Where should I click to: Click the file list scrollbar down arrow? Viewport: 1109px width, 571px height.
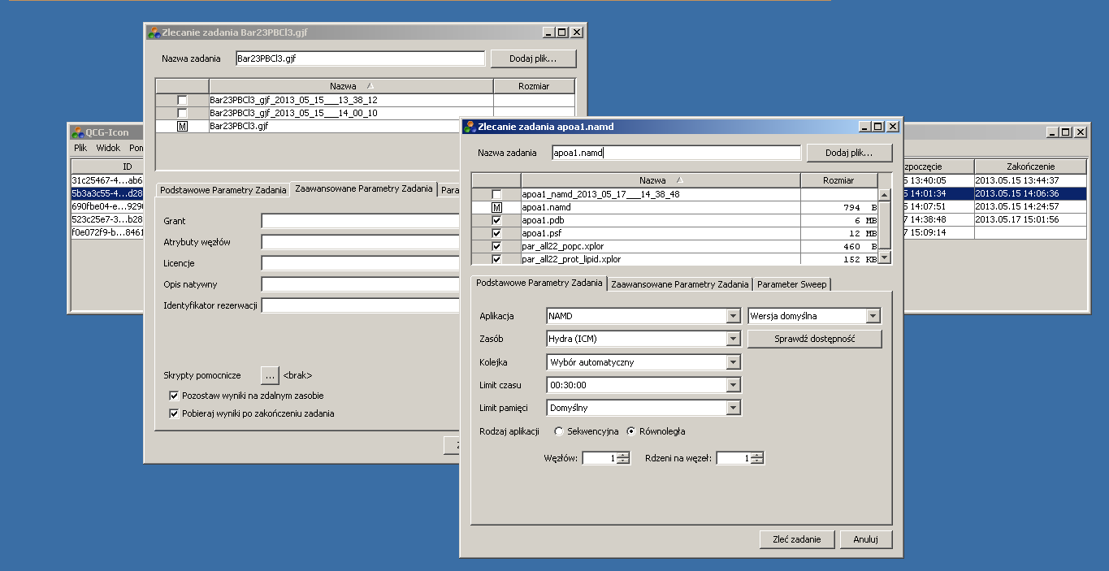pyautogui.click(x=885, y=257)
